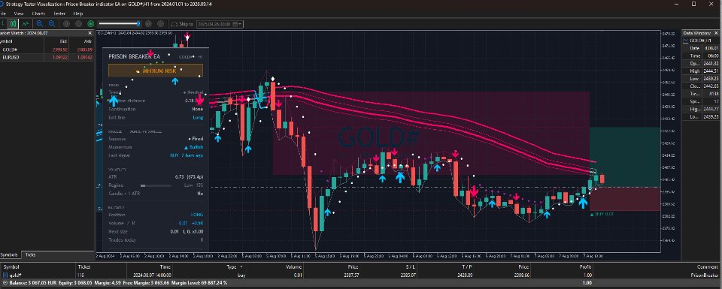
Task: Click the Momentum Bullish value
Action: [x=193, y=147]
